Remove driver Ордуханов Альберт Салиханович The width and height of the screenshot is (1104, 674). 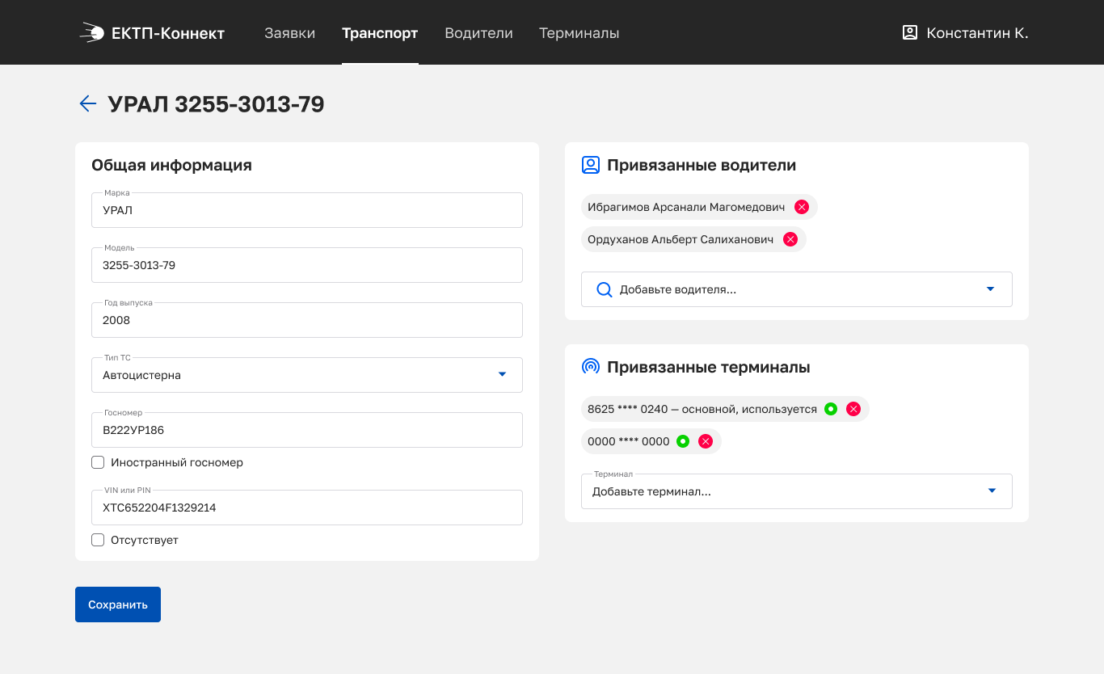point(790,239)
